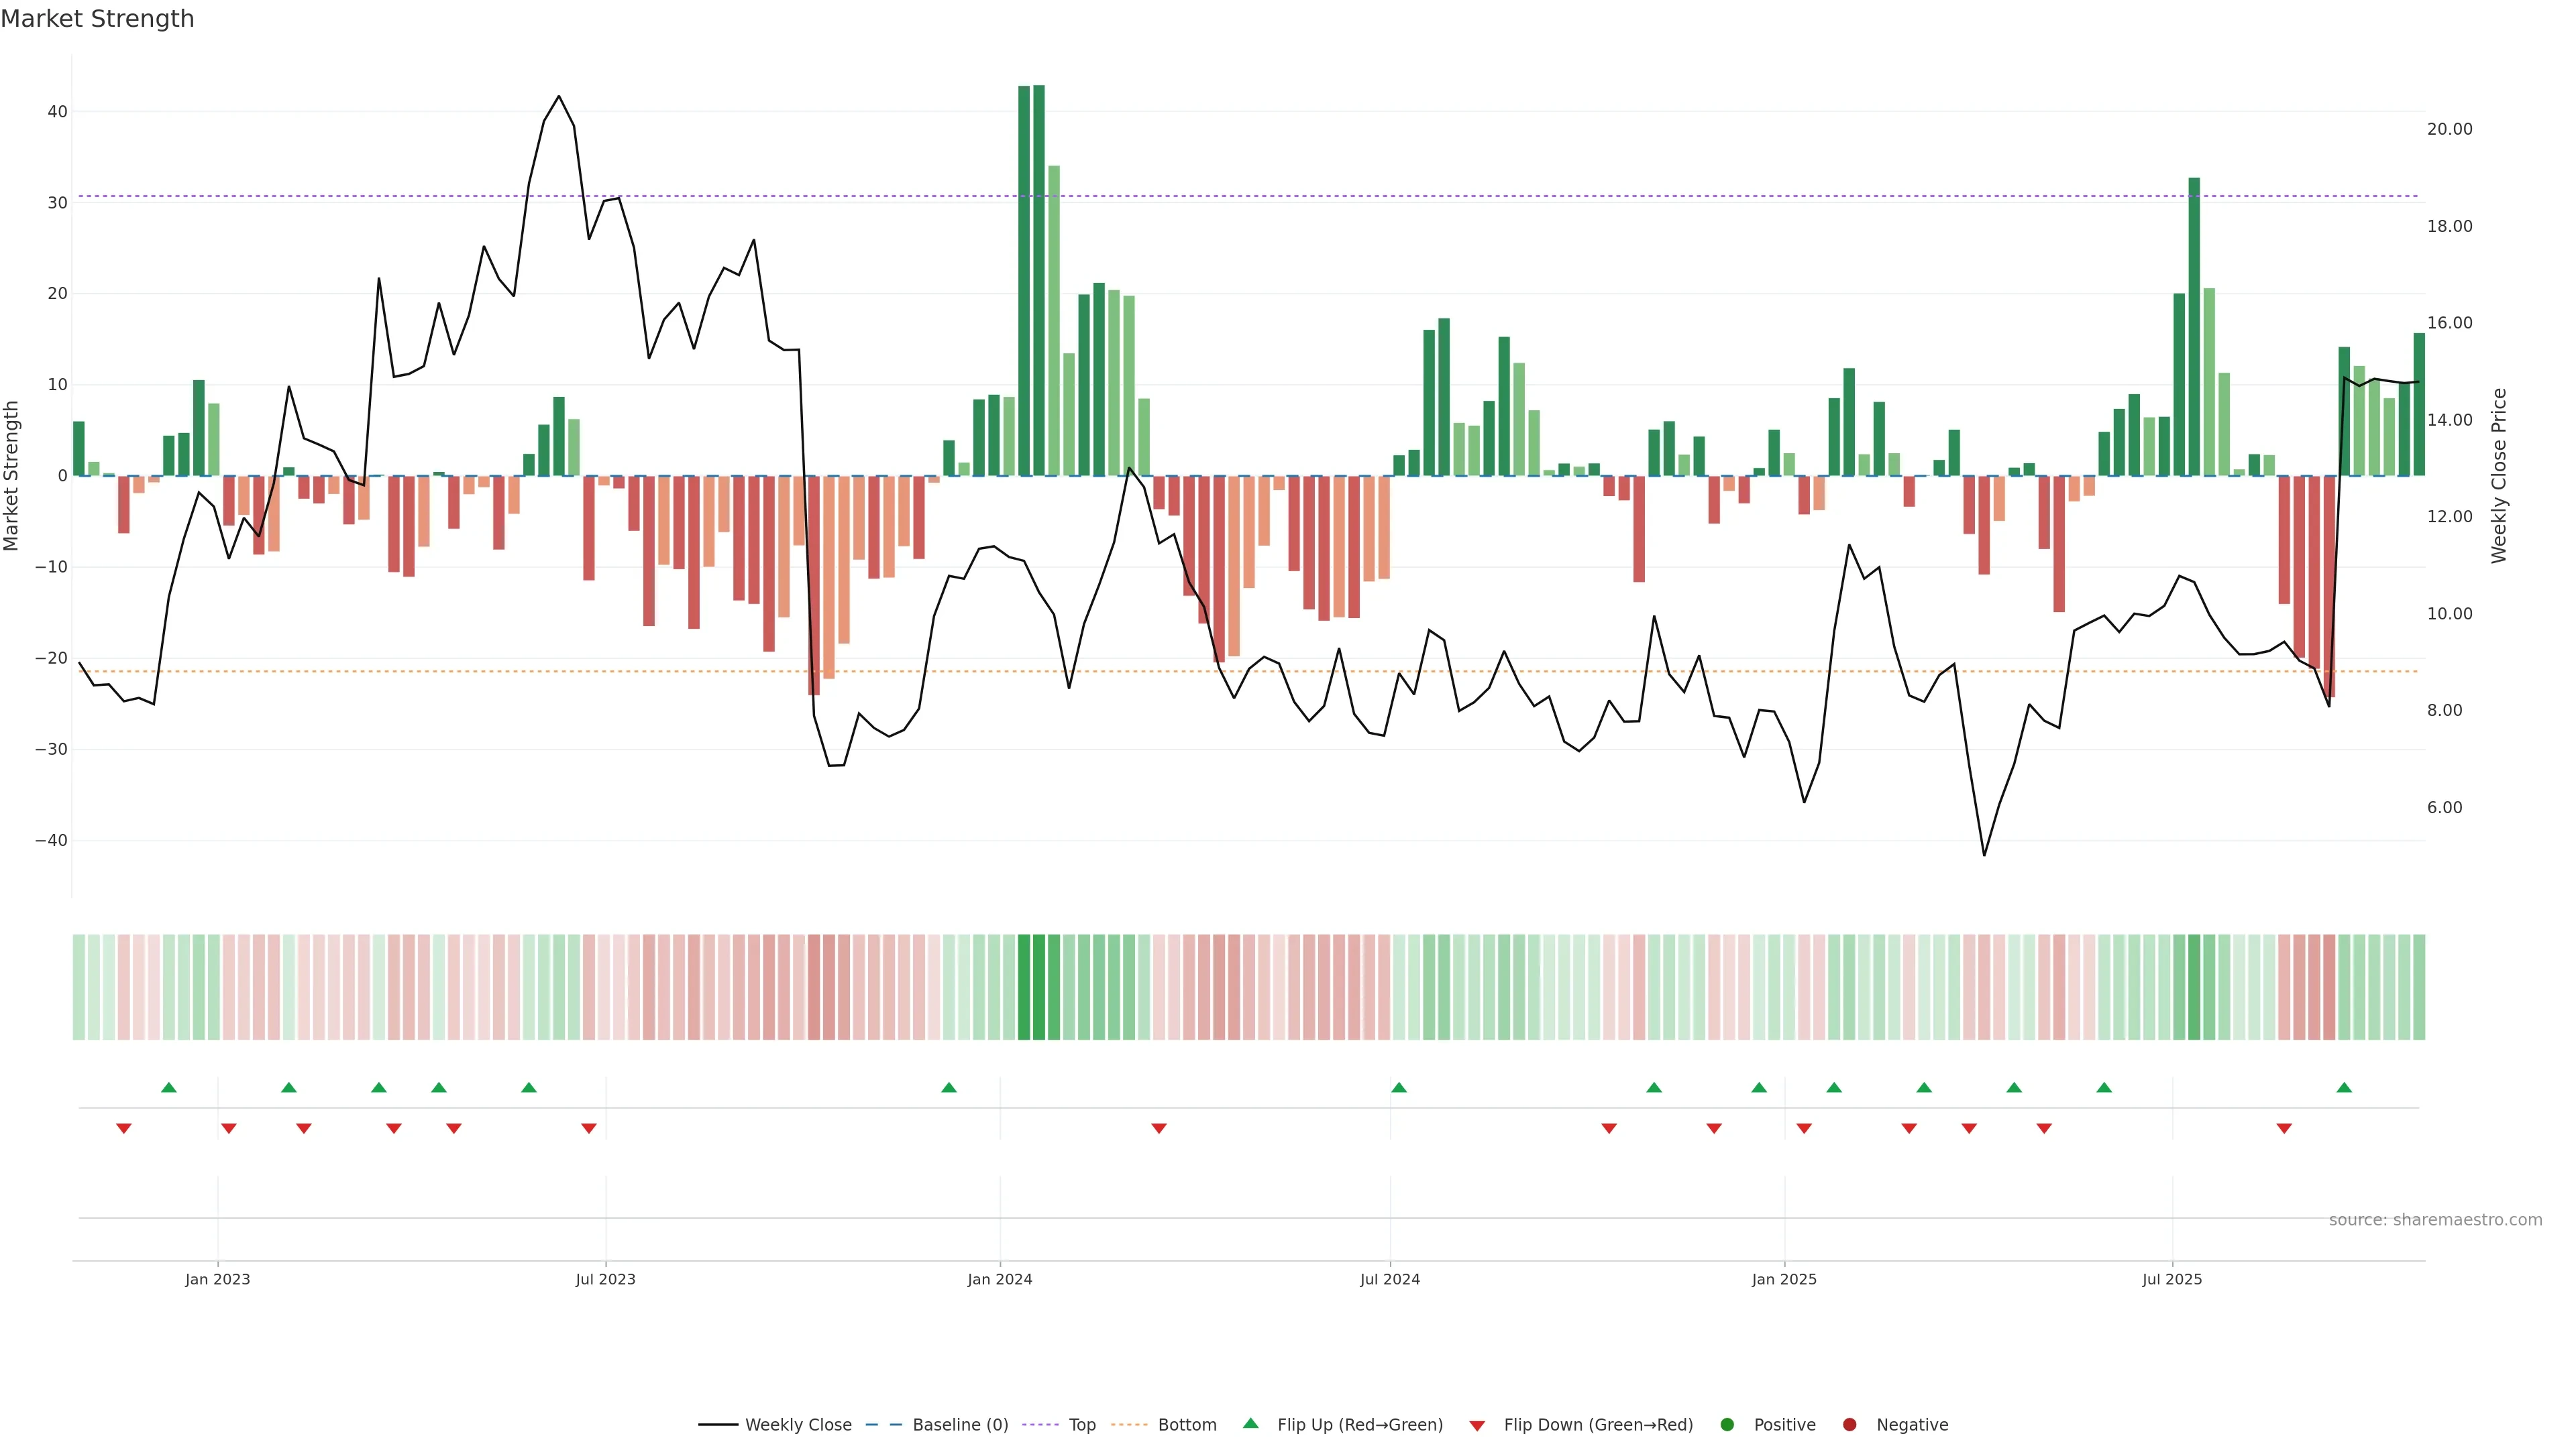Click the Jul 2023 x-axis label

coord(605,1279)
